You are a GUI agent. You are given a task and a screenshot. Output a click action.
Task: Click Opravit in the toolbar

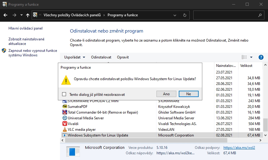click(x=123, y=57)
